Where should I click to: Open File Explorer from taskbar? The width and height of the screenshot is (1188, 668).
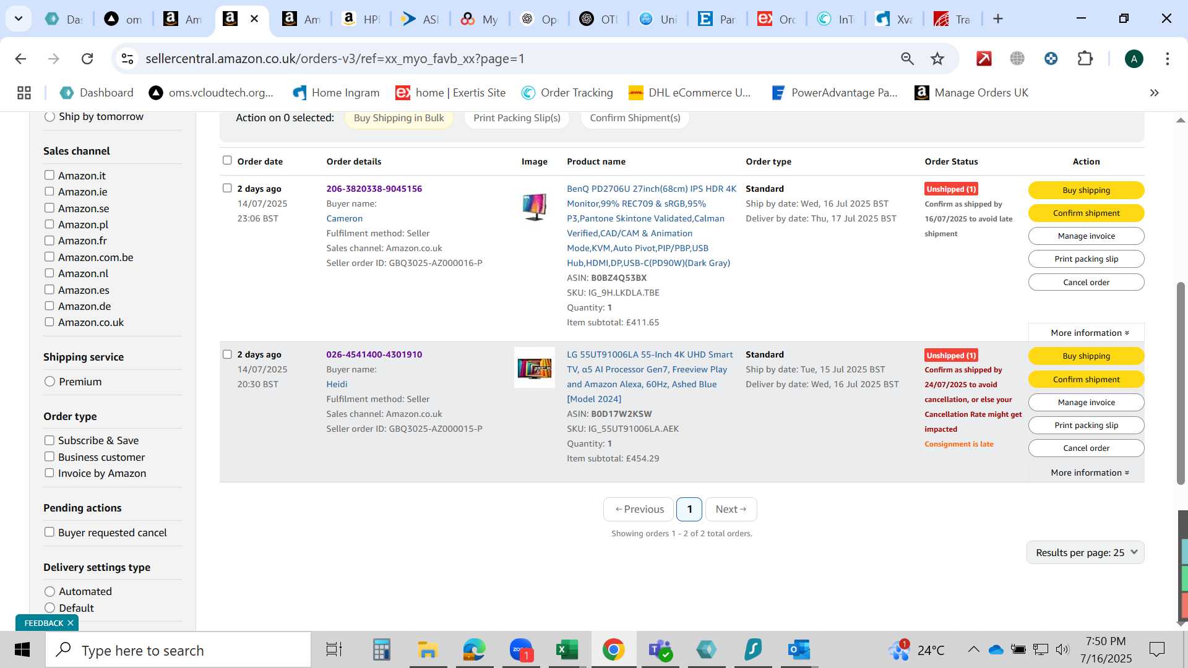(x=428, y=650)
